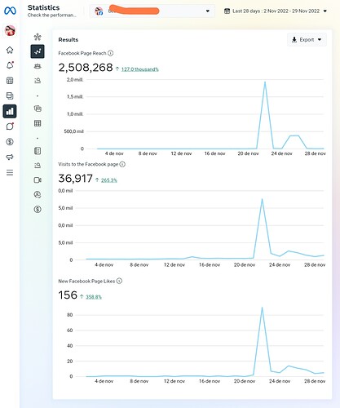Click the peak of the page likes chart
340x408 pixels.
(x=262, y=308)
